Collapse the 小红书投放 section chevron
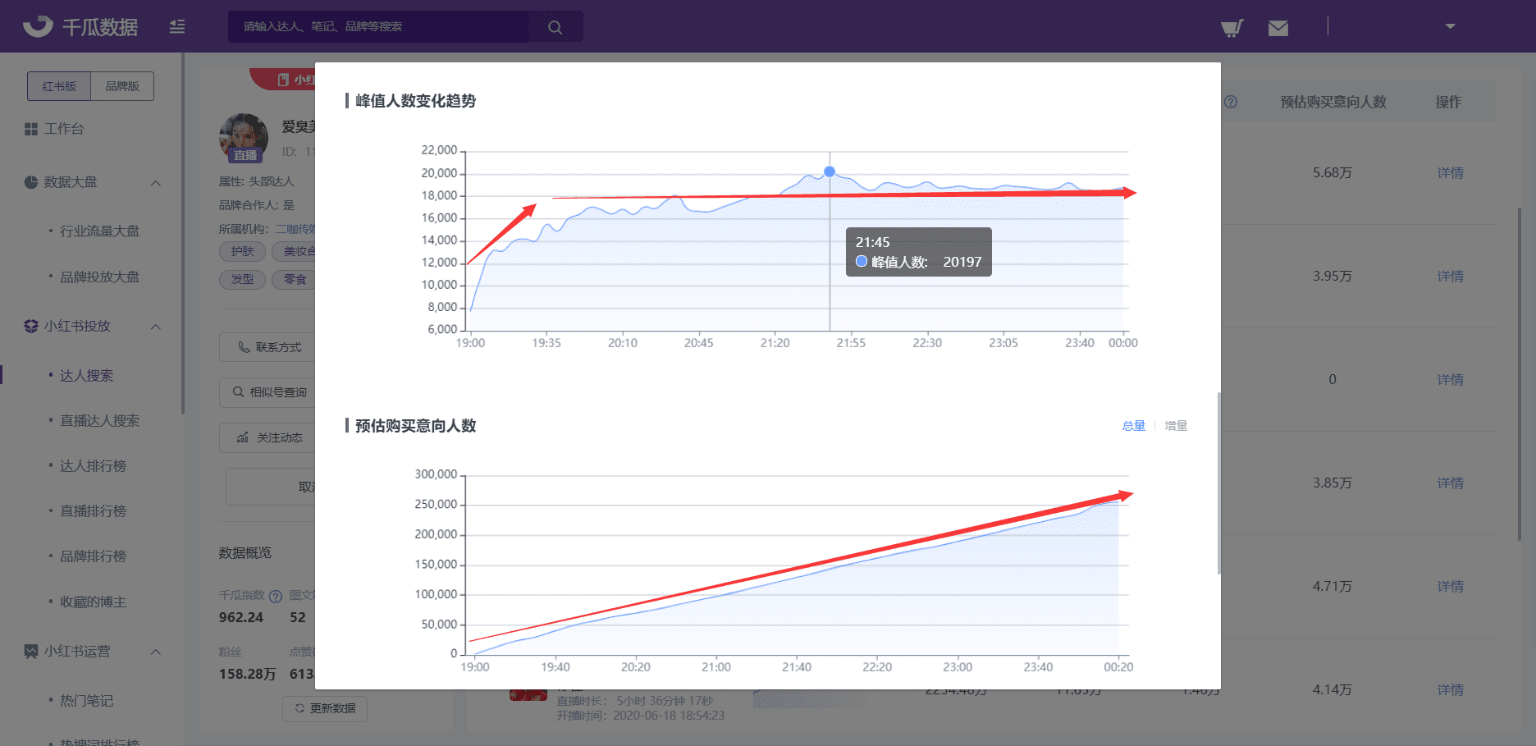1536x746 pixels. (156, 327)
